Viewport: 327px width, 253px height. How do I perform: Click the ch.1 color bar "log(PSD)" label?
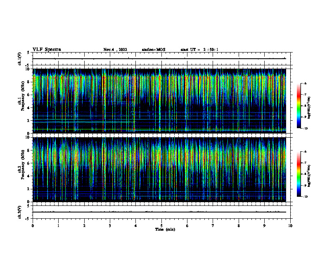(309, 107)
